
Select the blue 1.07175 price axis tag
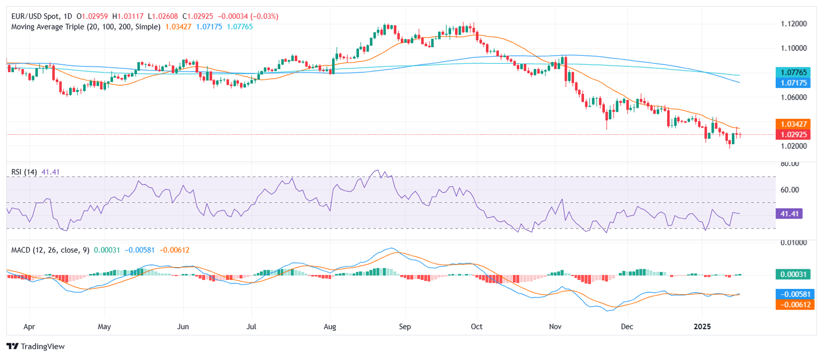(795, 82)
